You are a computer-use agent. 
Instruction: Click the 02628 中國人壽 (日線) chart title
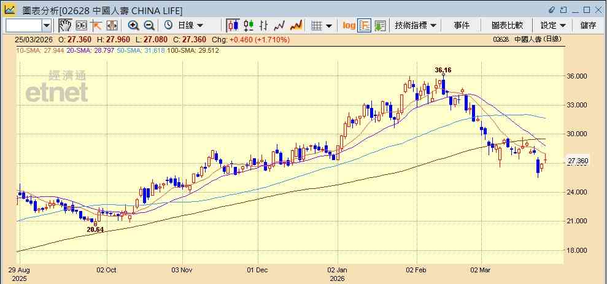pyautogui.click(x=527, y=39)
